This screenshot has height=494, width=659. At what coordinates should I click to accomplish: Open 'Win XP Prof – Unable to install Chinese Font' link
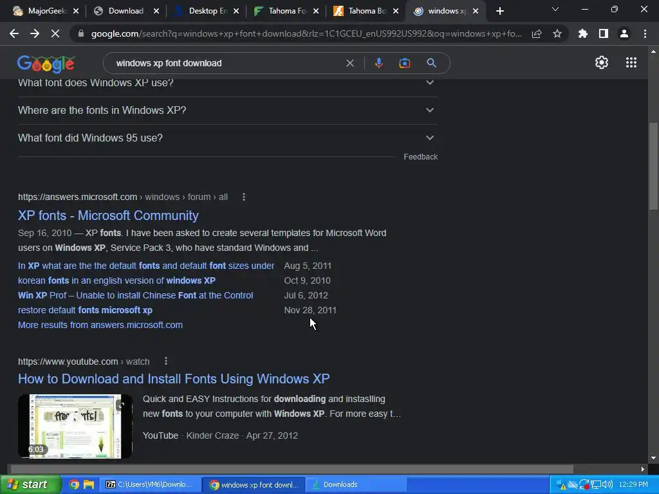pos(135,295)
